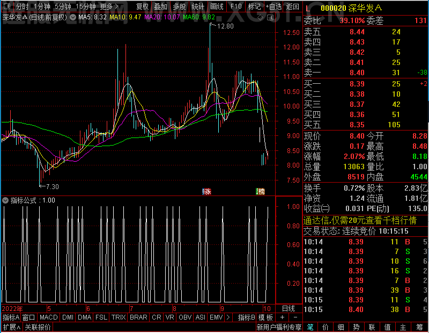Open 模板 templates
Screen dimensions: 429x333
pos(265,317)
